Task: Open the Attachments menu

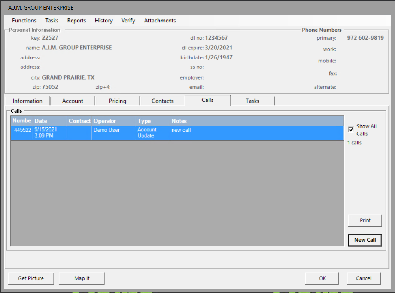Action: [x=159, y=21]
